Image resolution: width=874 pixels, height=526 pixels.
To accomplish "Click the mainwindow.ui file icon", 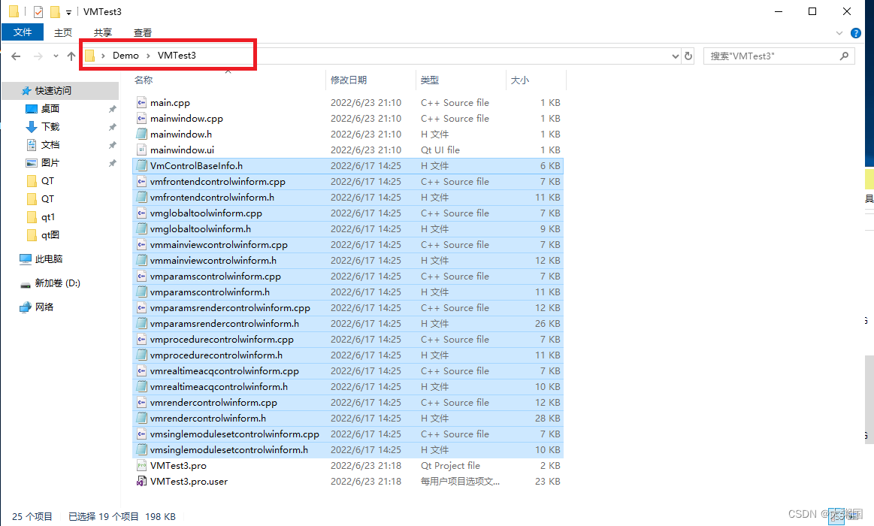I will click(141, 150).
